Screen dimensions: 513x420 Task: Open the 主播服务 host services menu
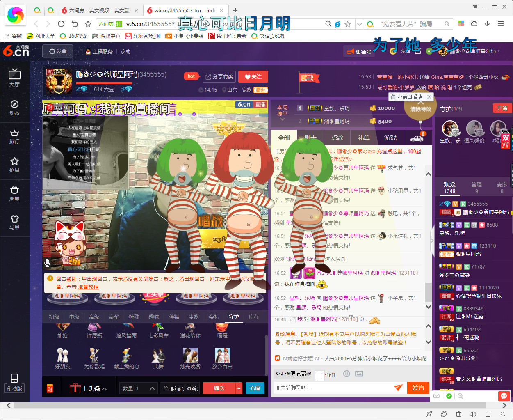pyautogui.click(x=99, y=52)
